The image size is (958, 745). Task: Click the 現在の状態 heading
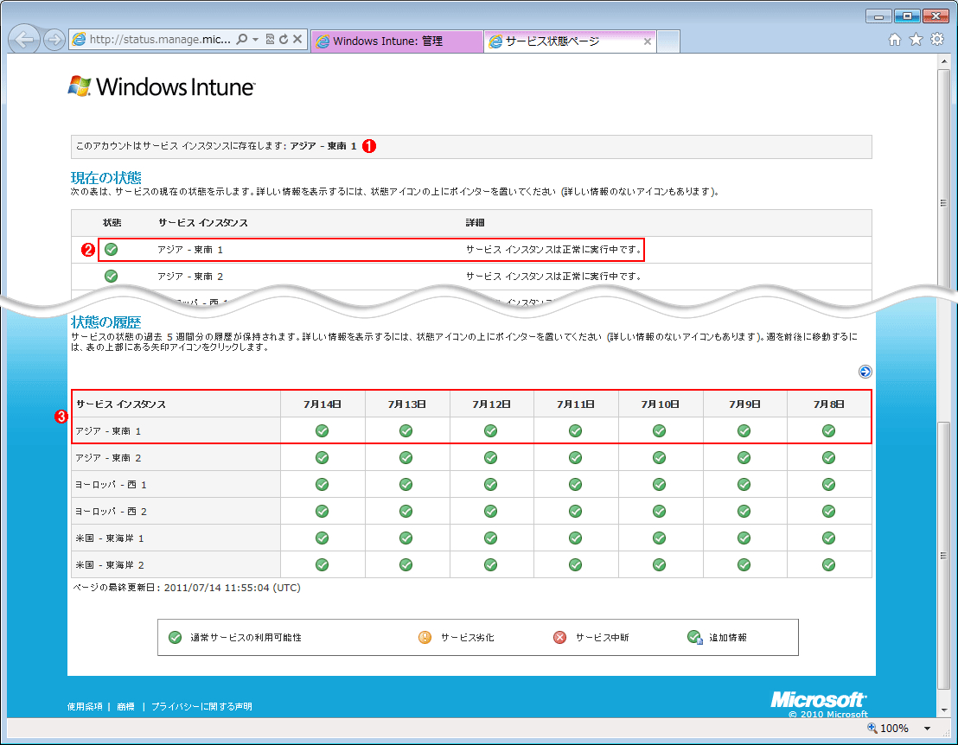[106, 178]
